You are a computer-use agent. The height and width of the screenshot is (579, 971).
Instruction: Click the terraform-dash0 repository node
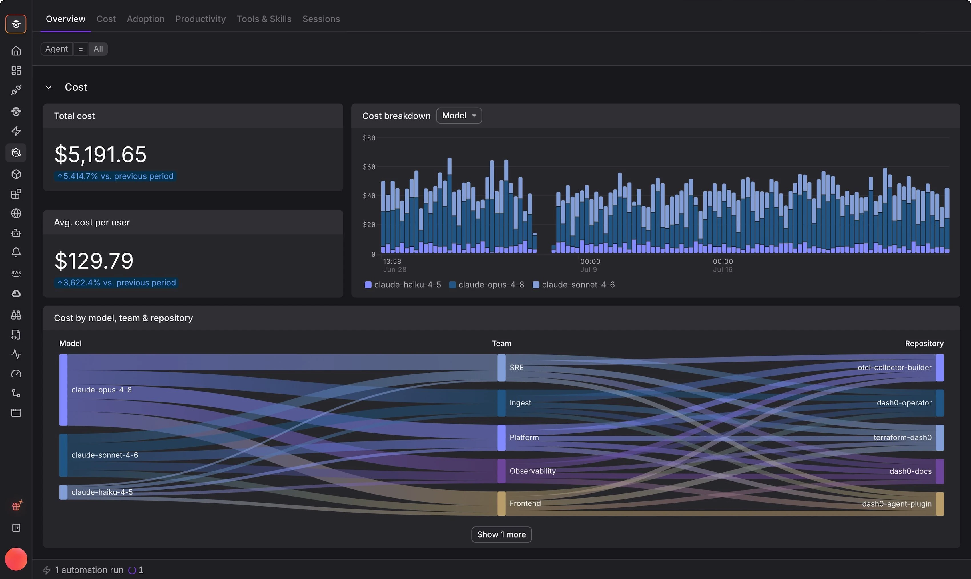pos(940,437)
